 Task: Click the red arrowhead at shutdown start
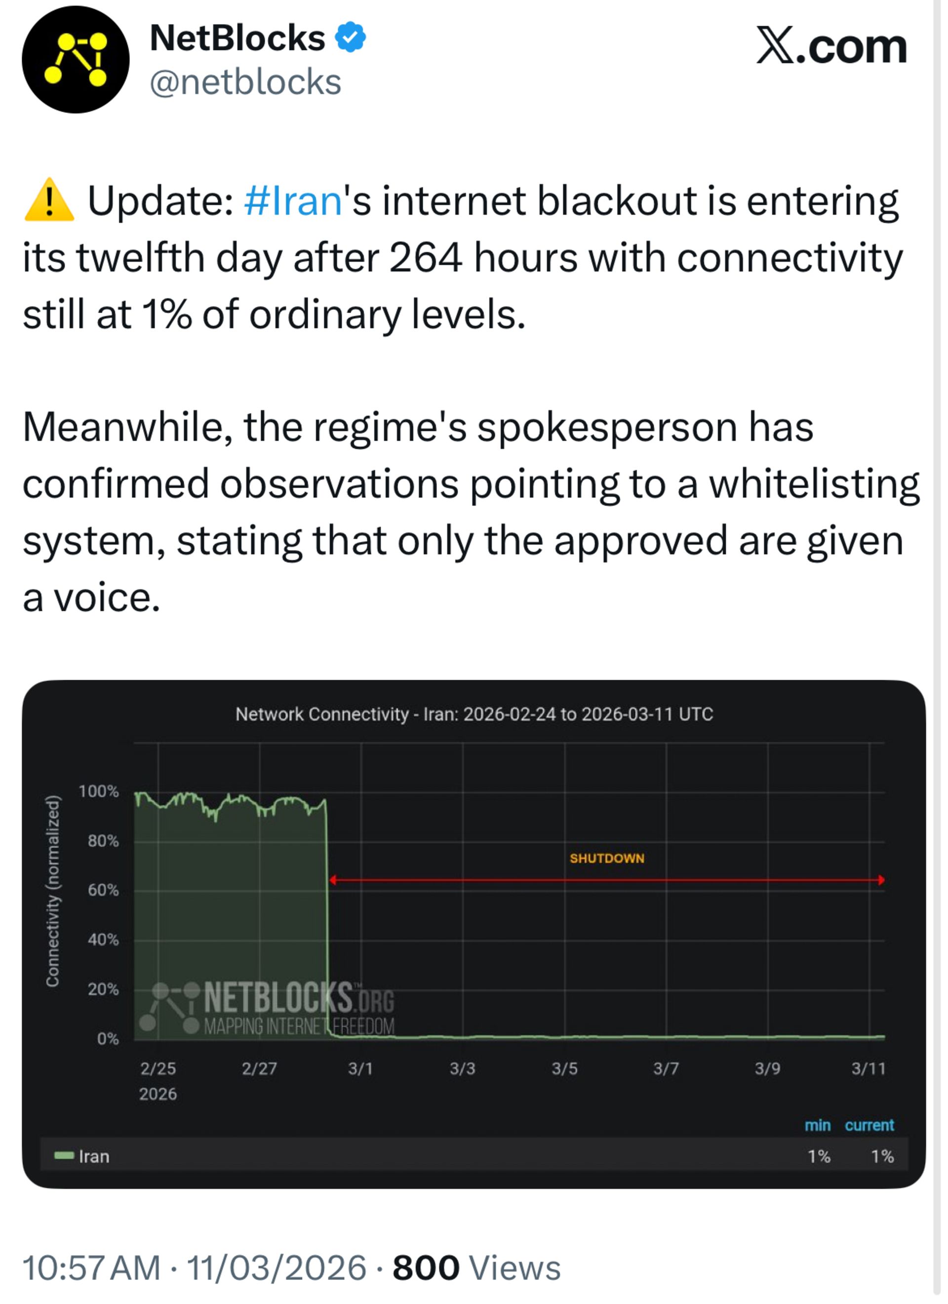coord(333,880)
